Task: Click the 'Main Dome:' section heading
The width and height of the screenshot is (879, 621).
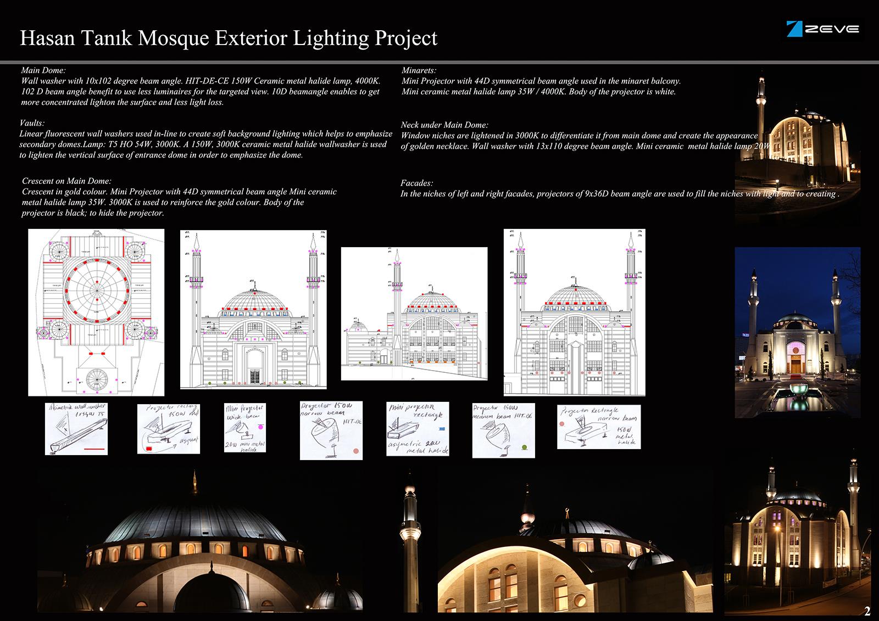Action: tap(43, 70)
